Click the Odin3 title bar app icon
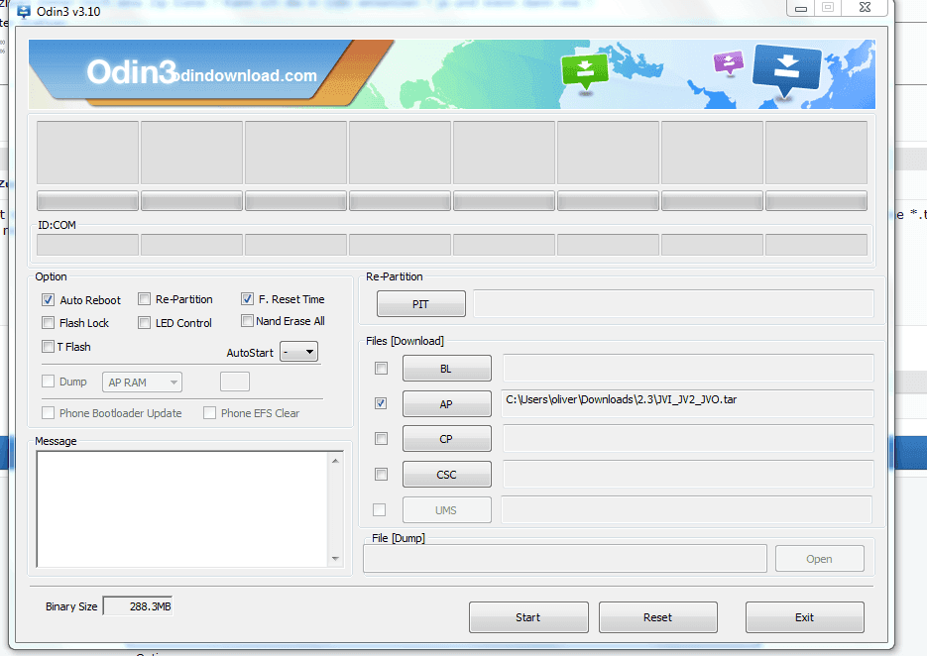Screen dimensions: 927x656 coord(24,11)
